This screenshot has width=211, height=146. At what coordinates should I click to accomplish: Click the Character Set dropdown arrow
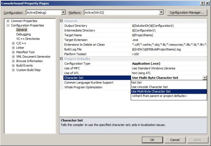205,78
